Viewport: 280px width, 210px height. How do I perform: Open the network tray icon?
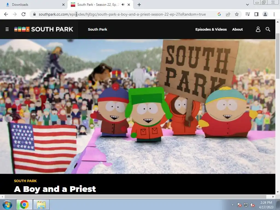point(246,205)
